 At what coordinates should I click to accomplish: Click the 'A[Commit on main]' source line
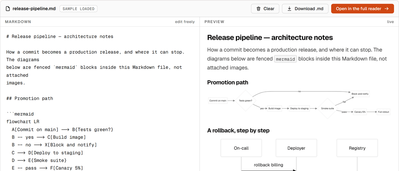coord(63,130)
